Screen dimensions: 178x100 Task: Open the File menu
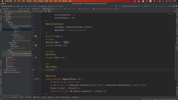(x=15, y=1)
